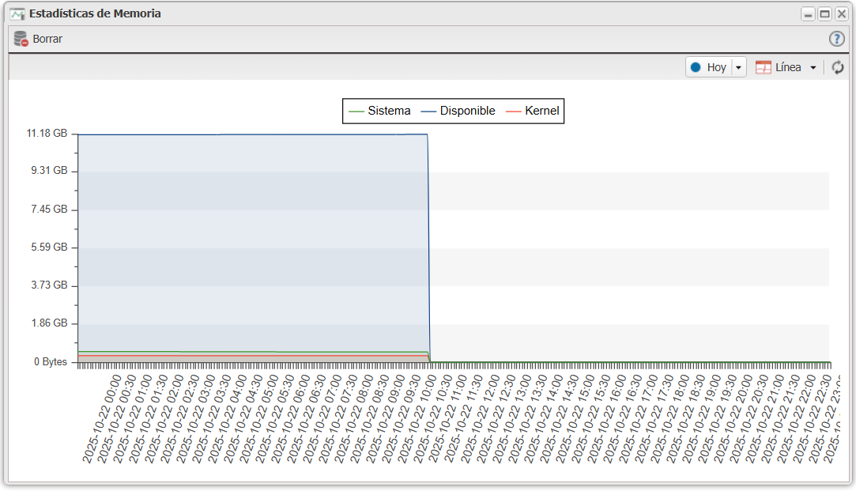Click the chart icon in the window title
The height and width of the screenshot is (491, 856).
pyautogui.click(x=17, y=13)
